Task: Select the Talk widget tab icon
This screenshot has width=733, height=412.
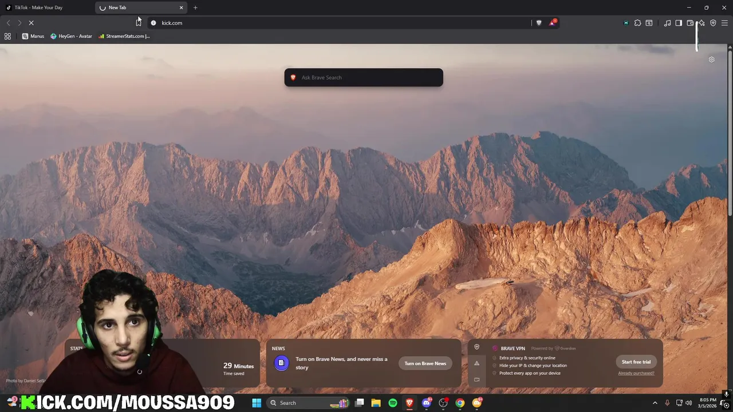Action: [x=476, y=379]
